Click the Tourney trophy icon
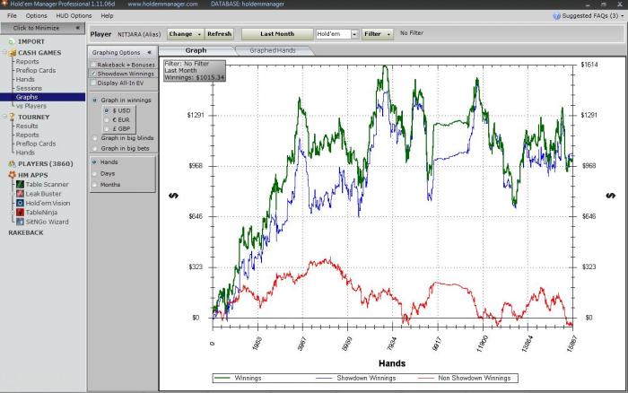Viewport: 628px width, 393px height. [12, 117]
